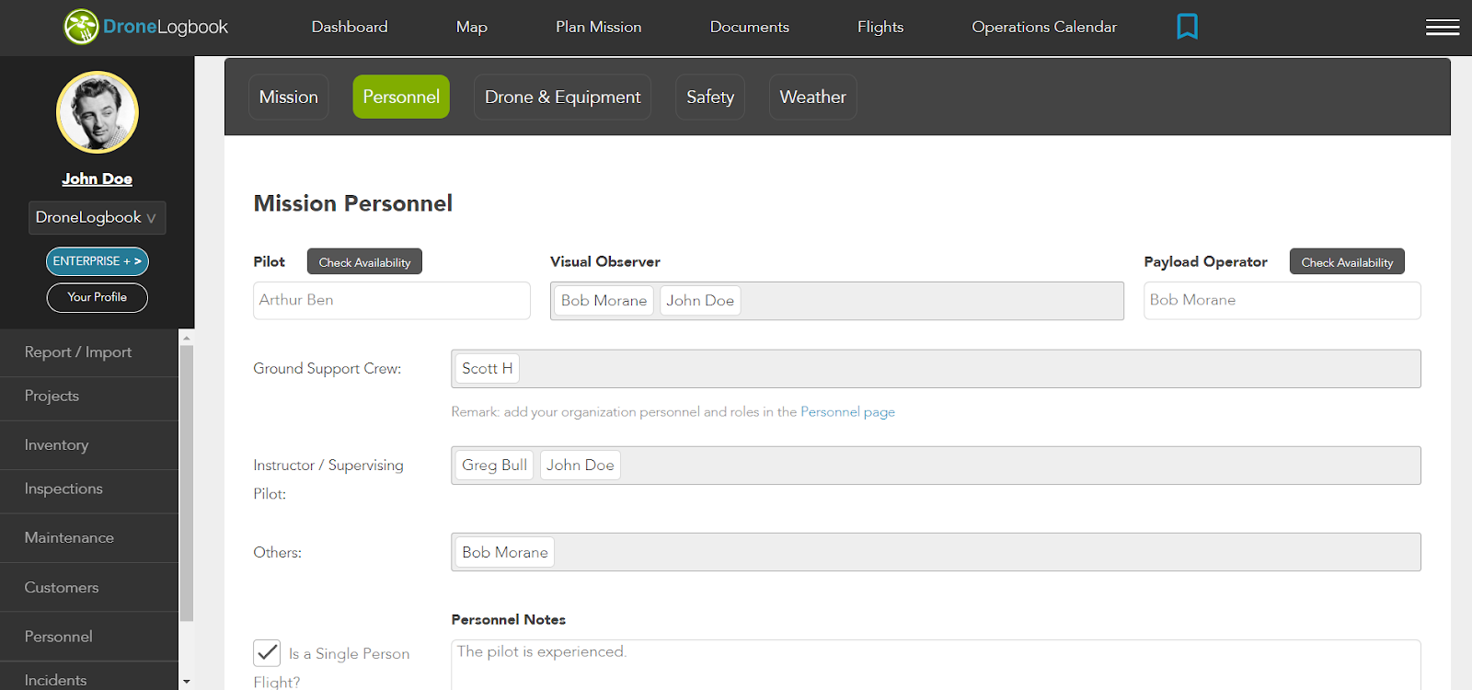Click the Pilot field with Arthur Ben

(392, 301)
